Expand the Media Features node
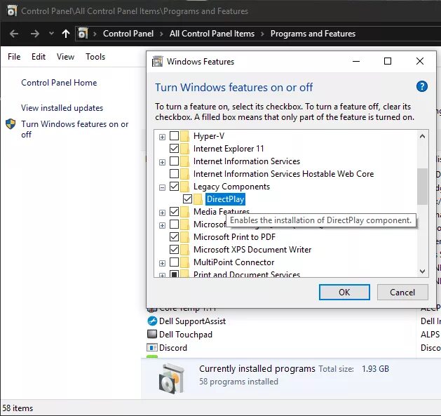The width and height of the screenshot is (441, 416). coord(162,213)
